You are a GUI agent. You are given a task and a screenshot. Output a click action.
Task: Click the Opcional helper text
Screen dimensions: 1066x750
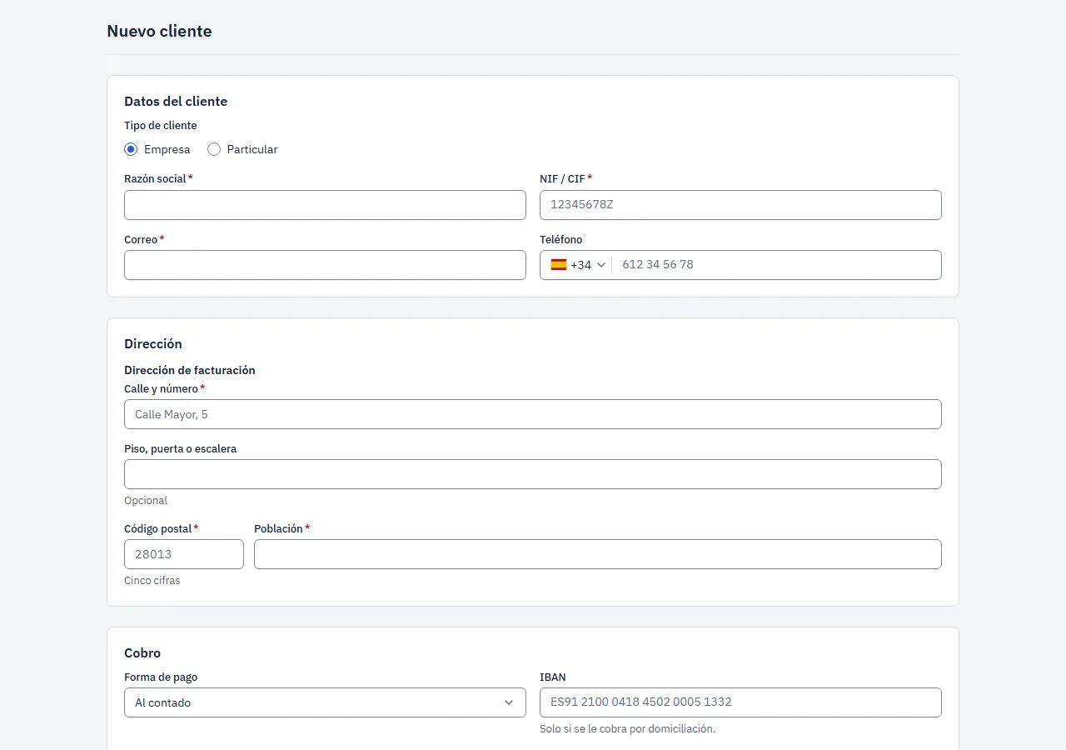[146, 501]
